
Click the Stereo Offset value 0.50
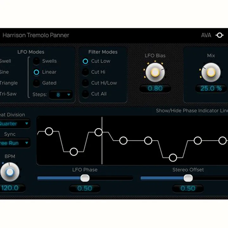pyautogui.click(x=188, y=188)
